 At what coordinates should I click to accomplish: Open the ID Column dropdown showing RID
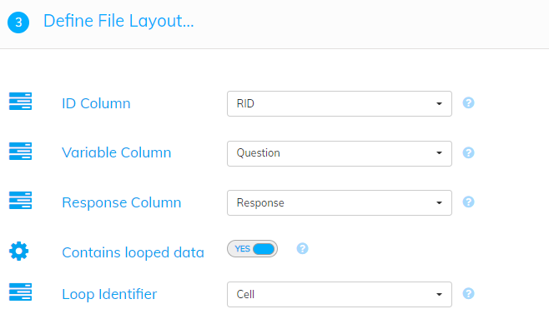point(340,104)
